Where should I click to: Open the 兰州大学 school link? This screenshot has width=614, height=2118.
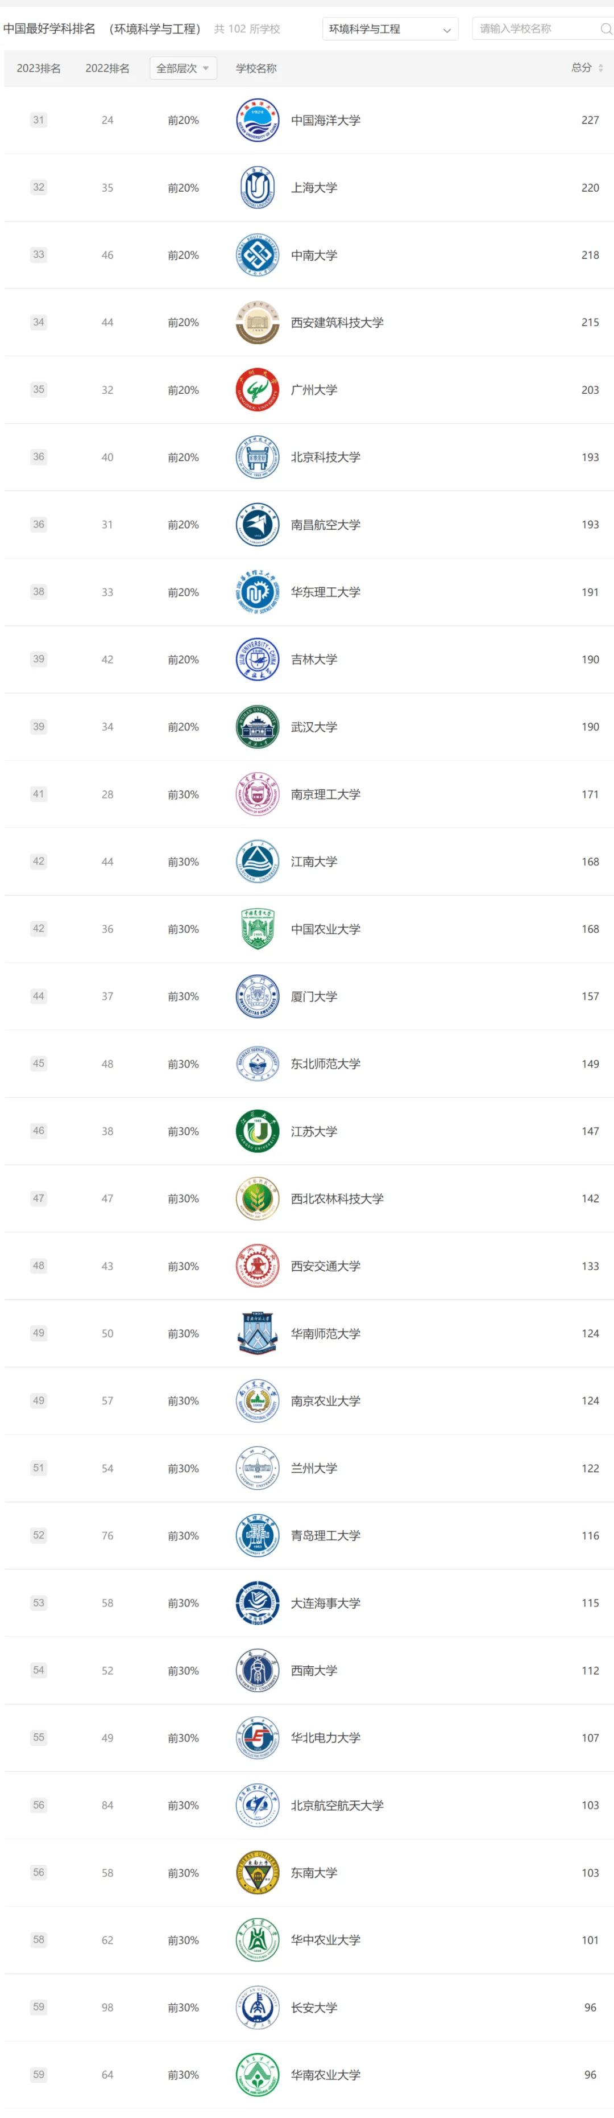tap(314, 1469)
